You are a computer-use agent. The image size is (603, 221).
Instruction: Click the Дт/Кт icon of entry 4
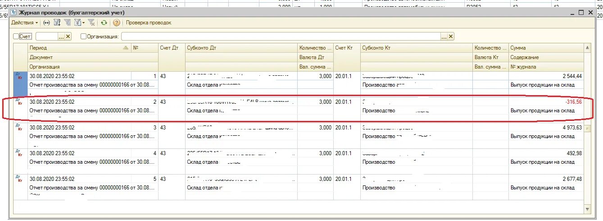(19, 153)
